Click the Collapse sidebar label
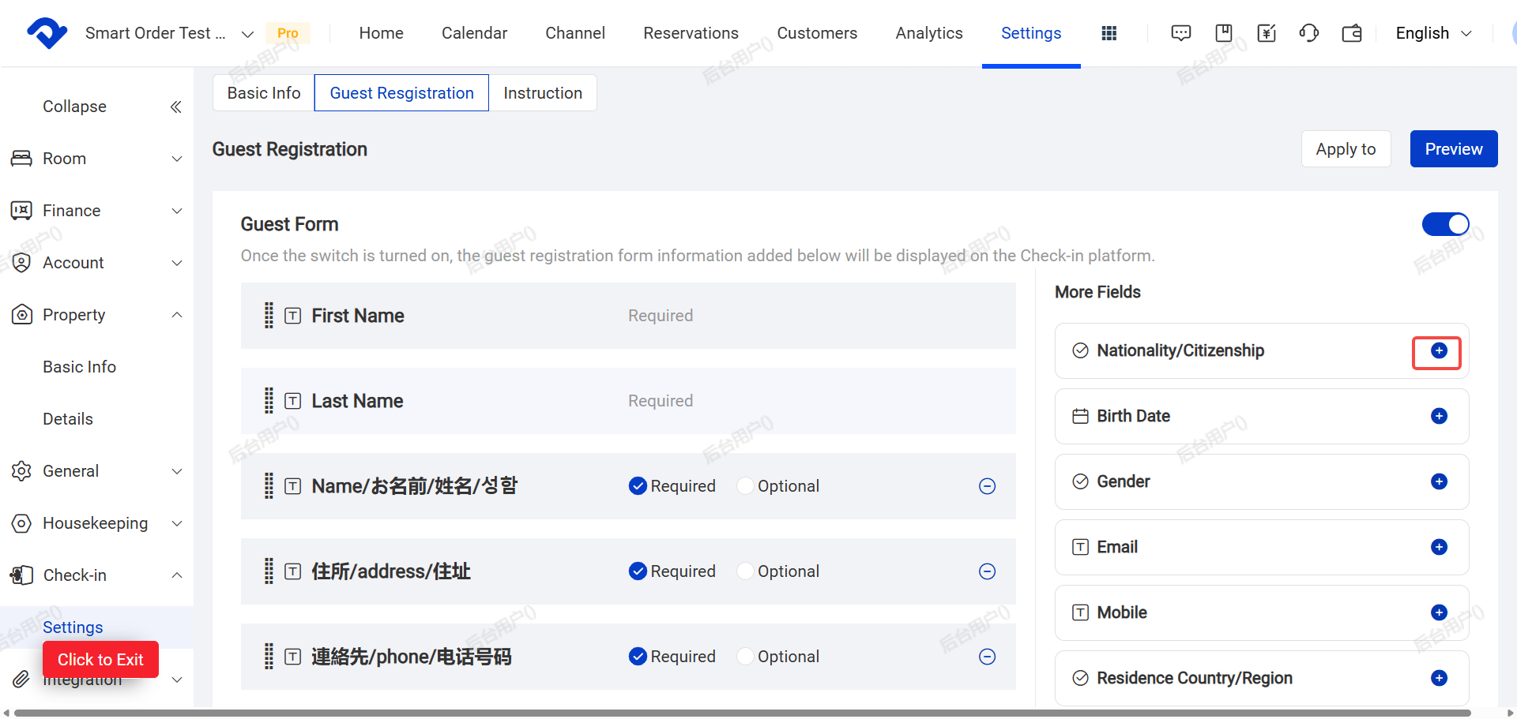Viewport: 1517px width, 719px height. point(74,107)
